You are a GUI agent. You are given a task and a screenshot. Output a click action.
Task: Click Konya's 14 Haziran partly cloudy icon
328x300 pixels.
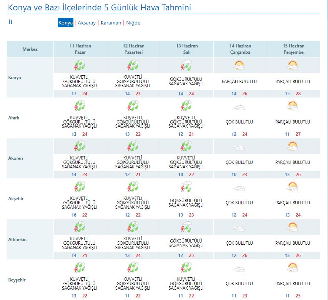coord(239,66)
